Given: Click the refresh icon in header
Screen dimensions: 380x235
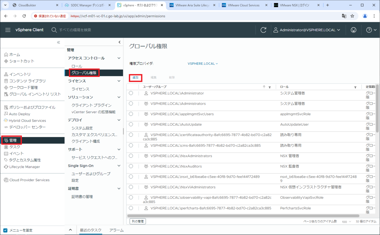Looking at the screenshot, I should pos(263,30).
